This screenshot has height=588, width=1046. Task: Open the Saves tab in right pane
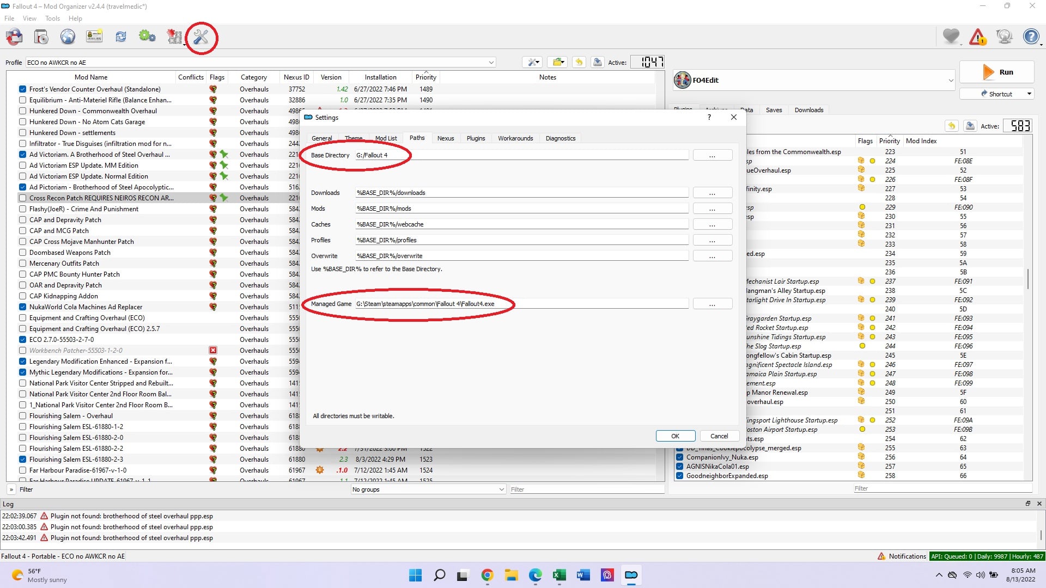[774, 110]
